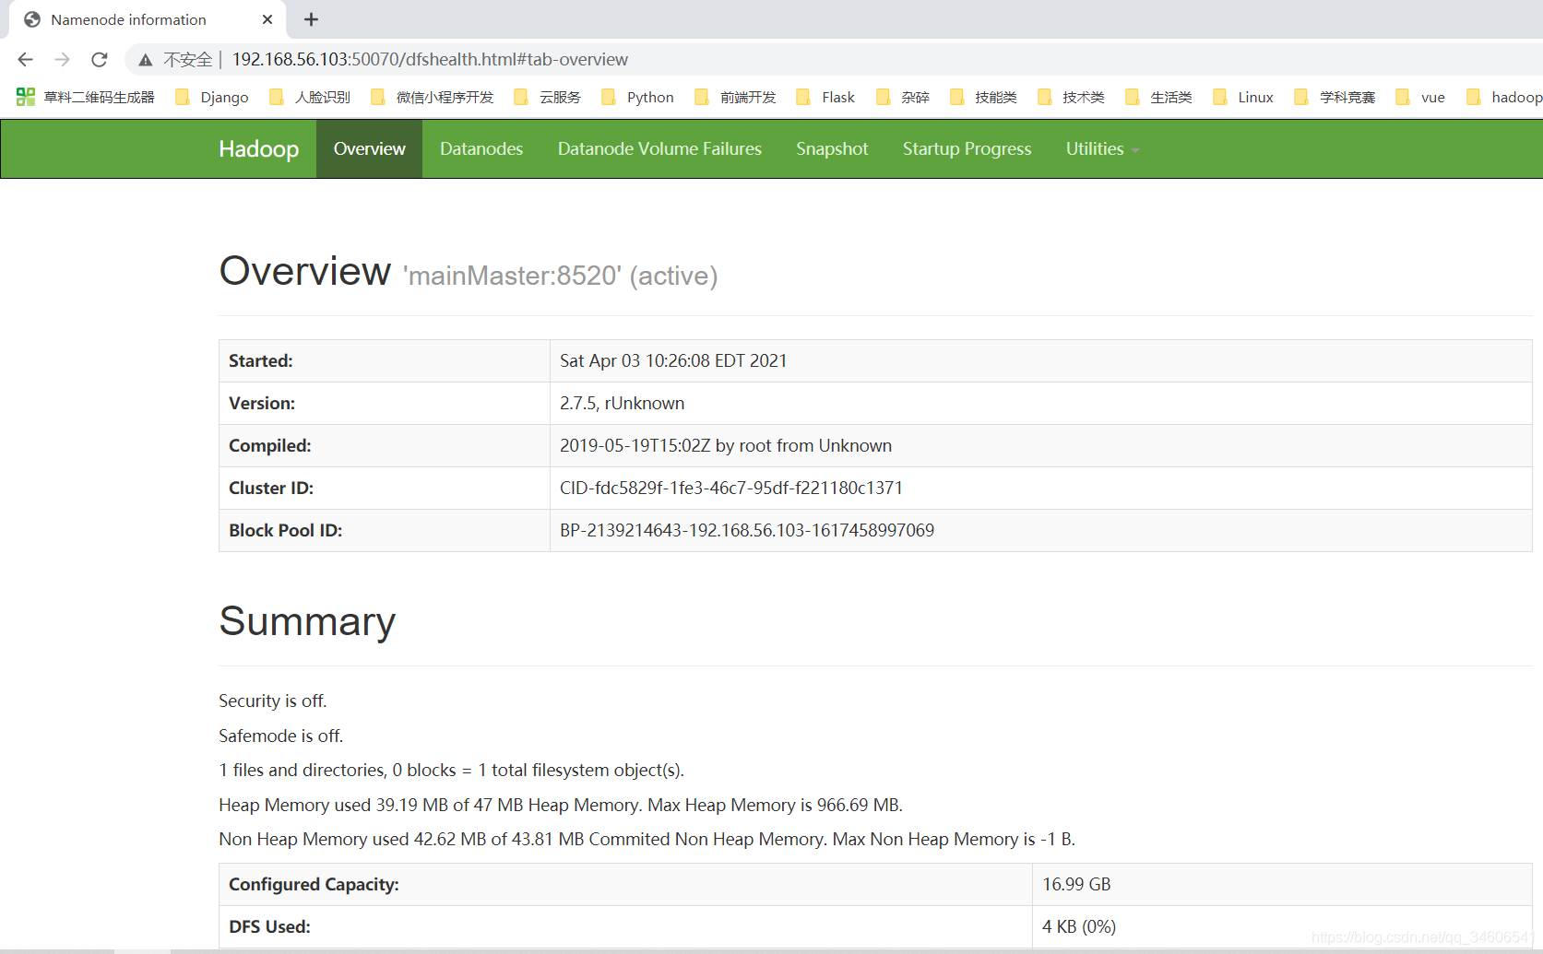Click the browser back arrow
Image resolution: width=1543 pixels, height=954 pixels.
(26, 59)
